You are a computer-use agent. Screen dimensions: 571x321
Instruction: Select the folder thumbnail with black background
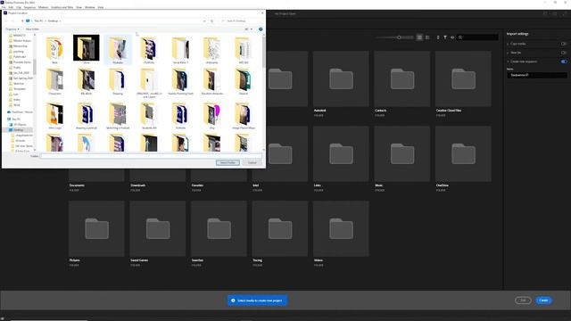[x=87, y=50]
